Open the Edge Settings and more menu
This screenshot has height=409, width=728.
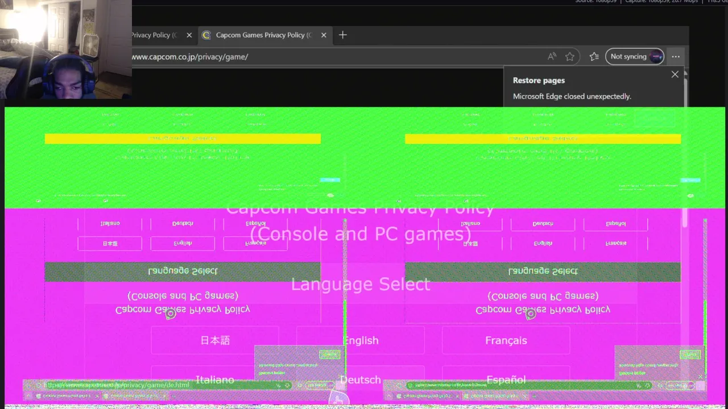pos(676,57)
